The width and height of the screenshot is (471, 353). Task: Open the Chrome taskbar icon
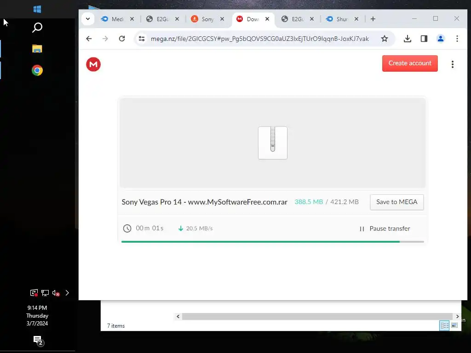[x=37, y=70]
